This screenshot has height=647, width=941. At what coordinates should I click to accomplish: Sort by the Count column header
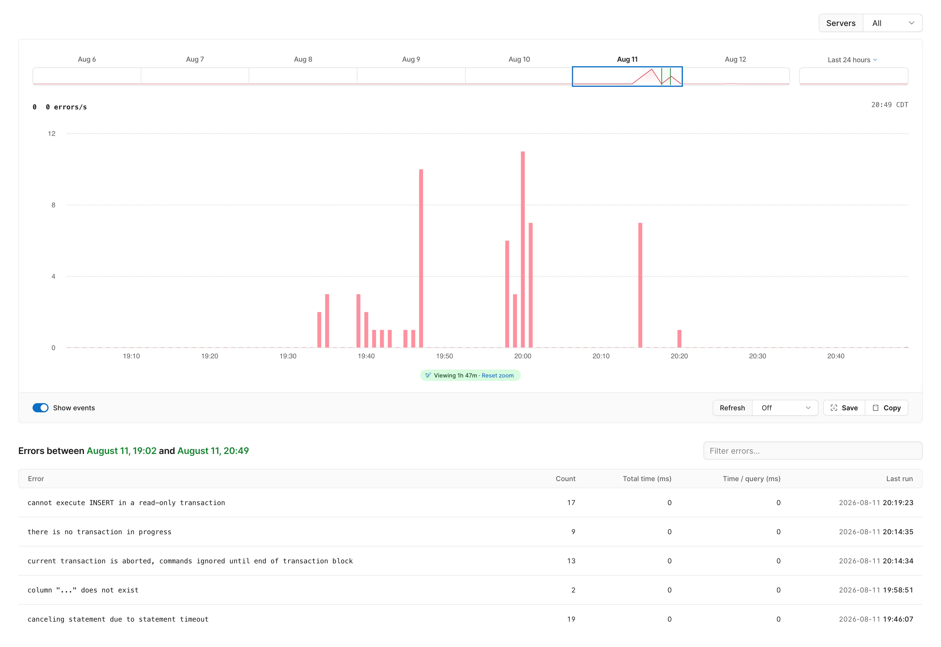(565, 479)
